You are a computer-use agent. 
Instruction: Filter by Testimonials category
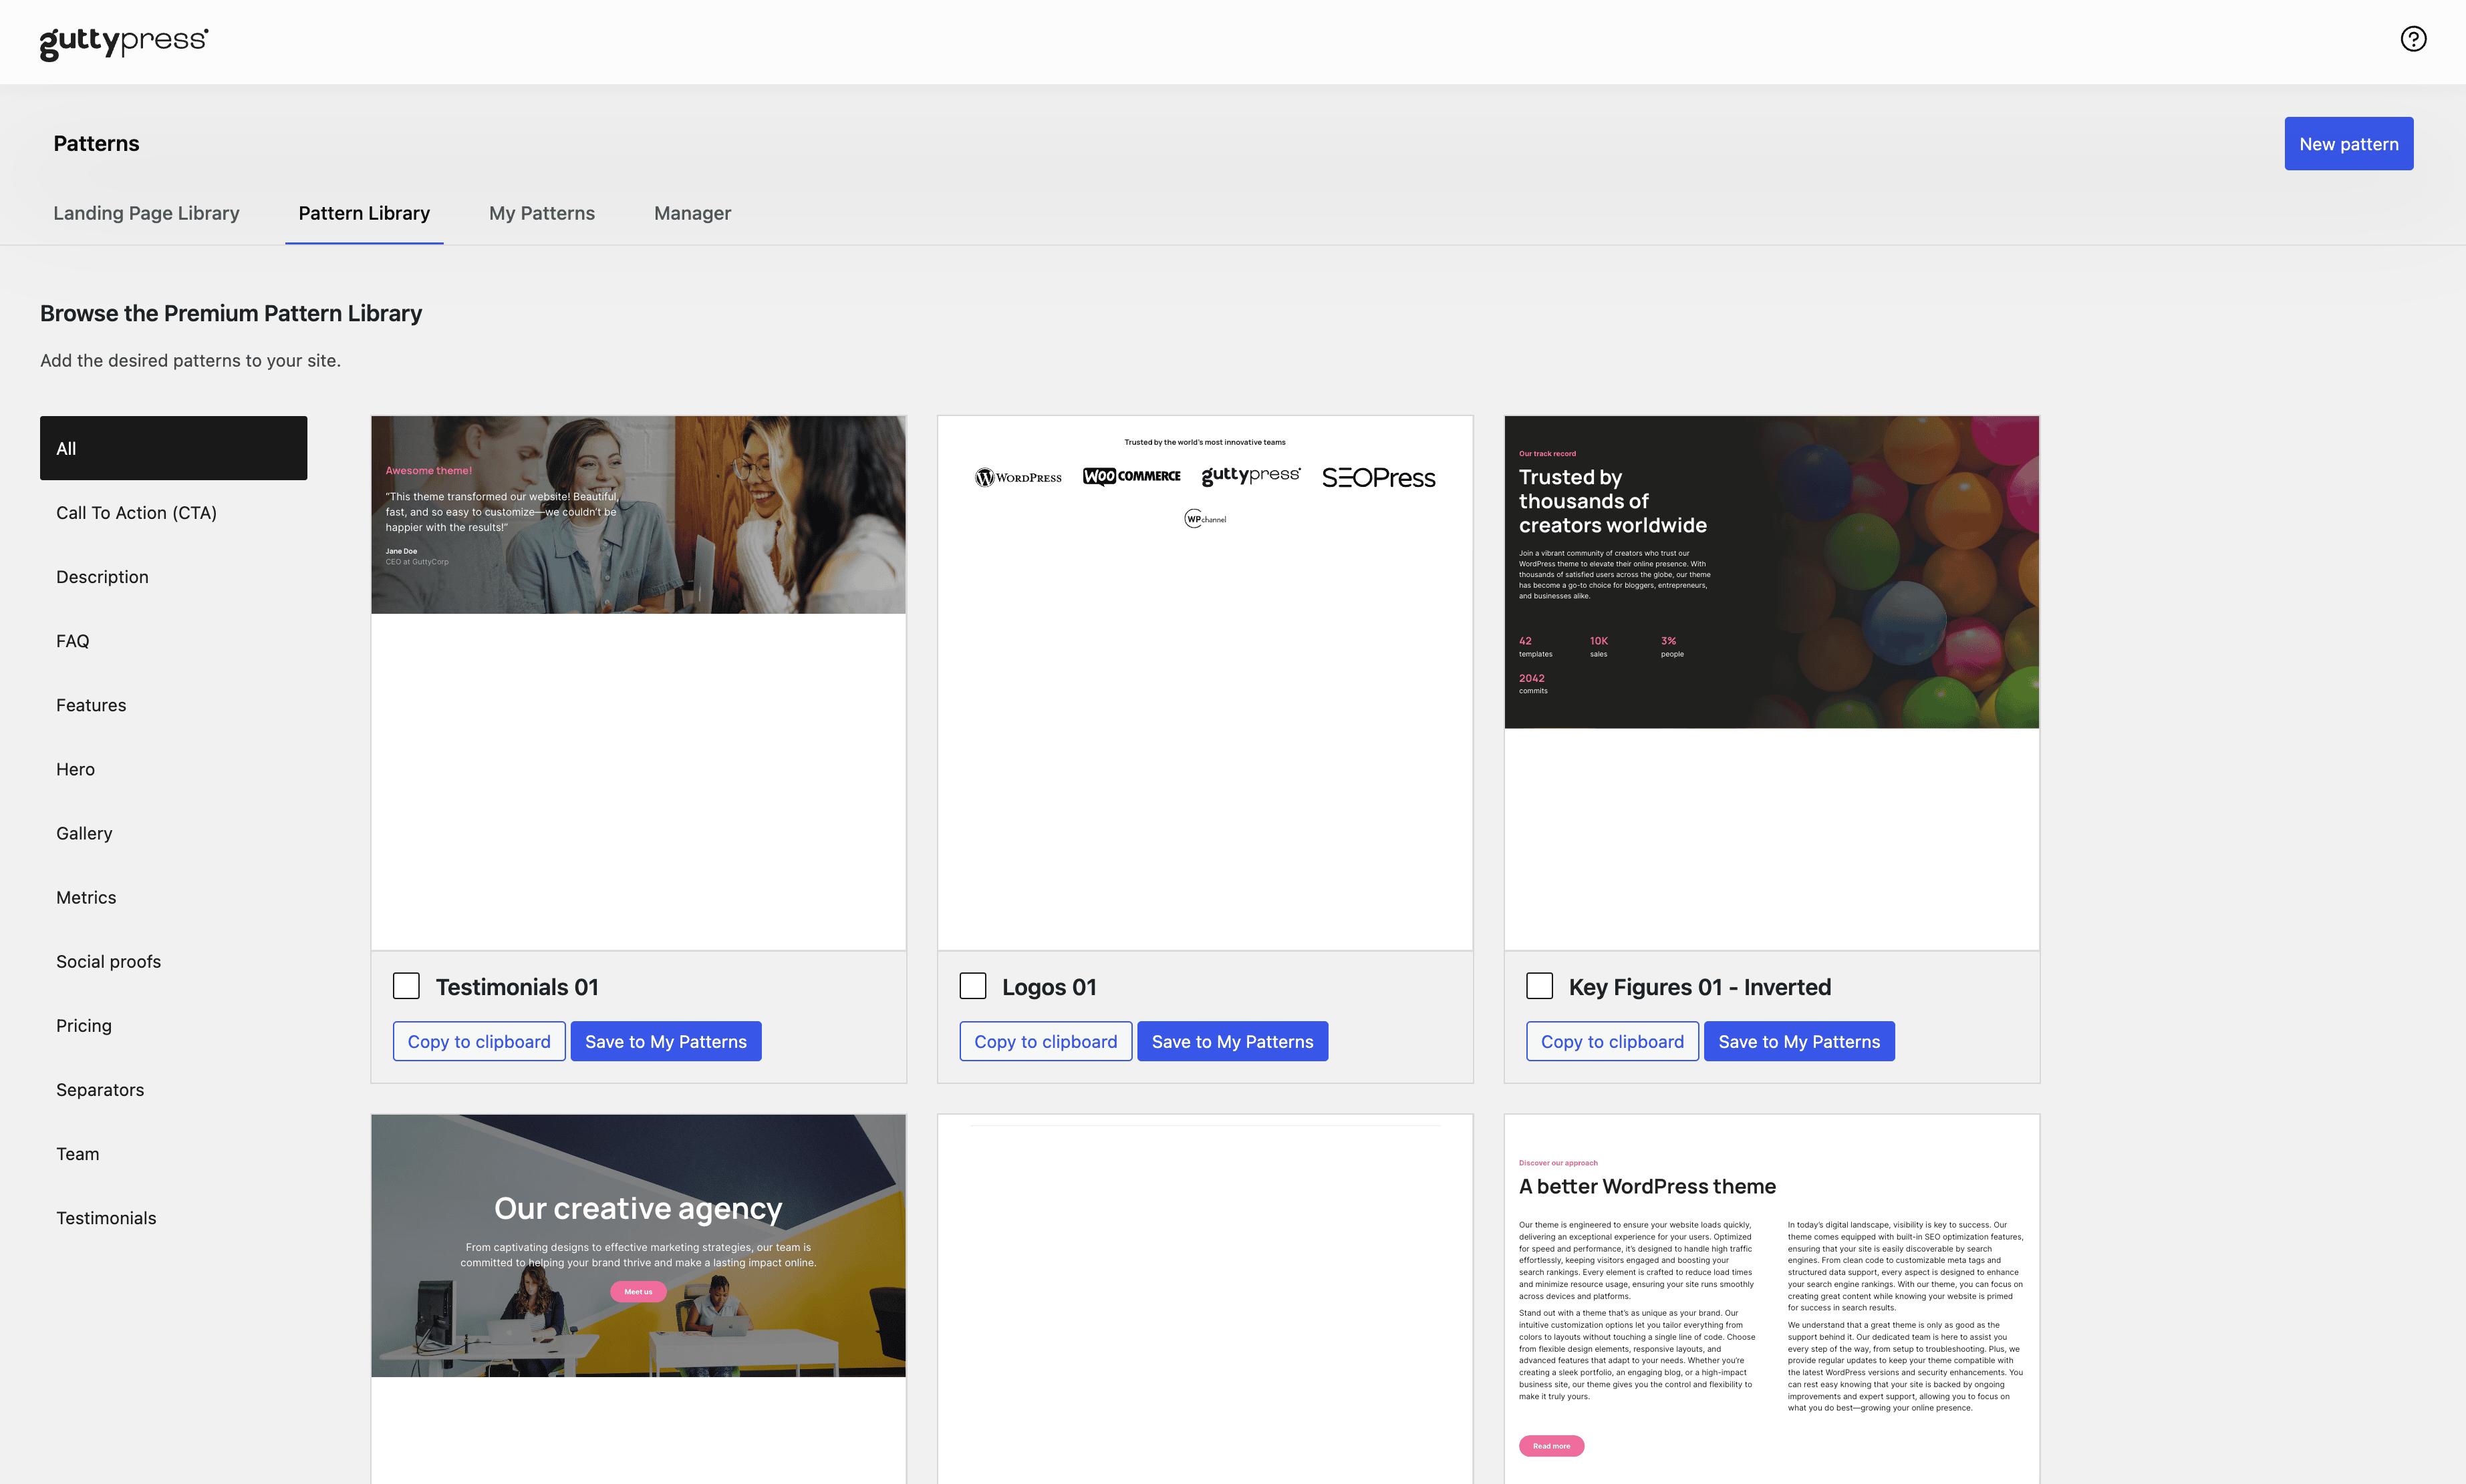coord(173,1217)
